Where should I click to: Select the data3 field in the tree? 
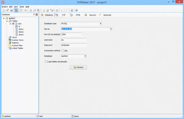[21, 34]
